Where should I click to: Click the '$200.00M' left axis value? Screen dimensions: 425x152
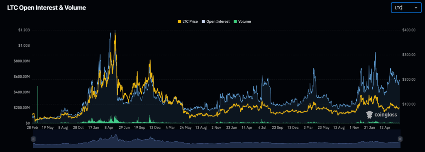pos(22,108)
